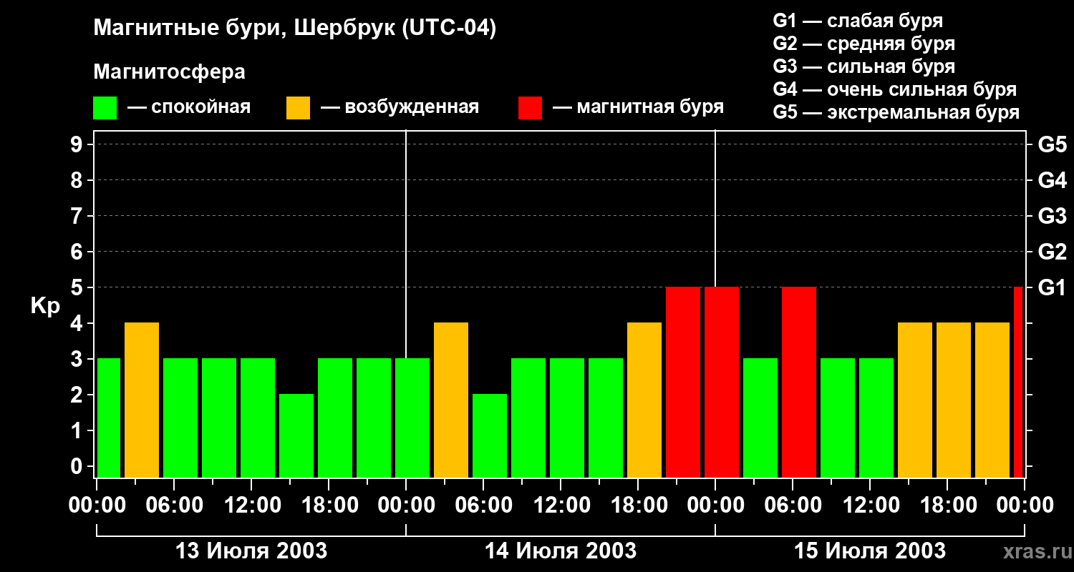Click the G5 label on right axis
This screenshot has height=572, width=1074.
coord(1052,144)
